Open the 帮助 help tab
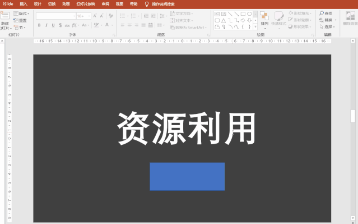The image size is (358, 224). click(x=133, y=4)
